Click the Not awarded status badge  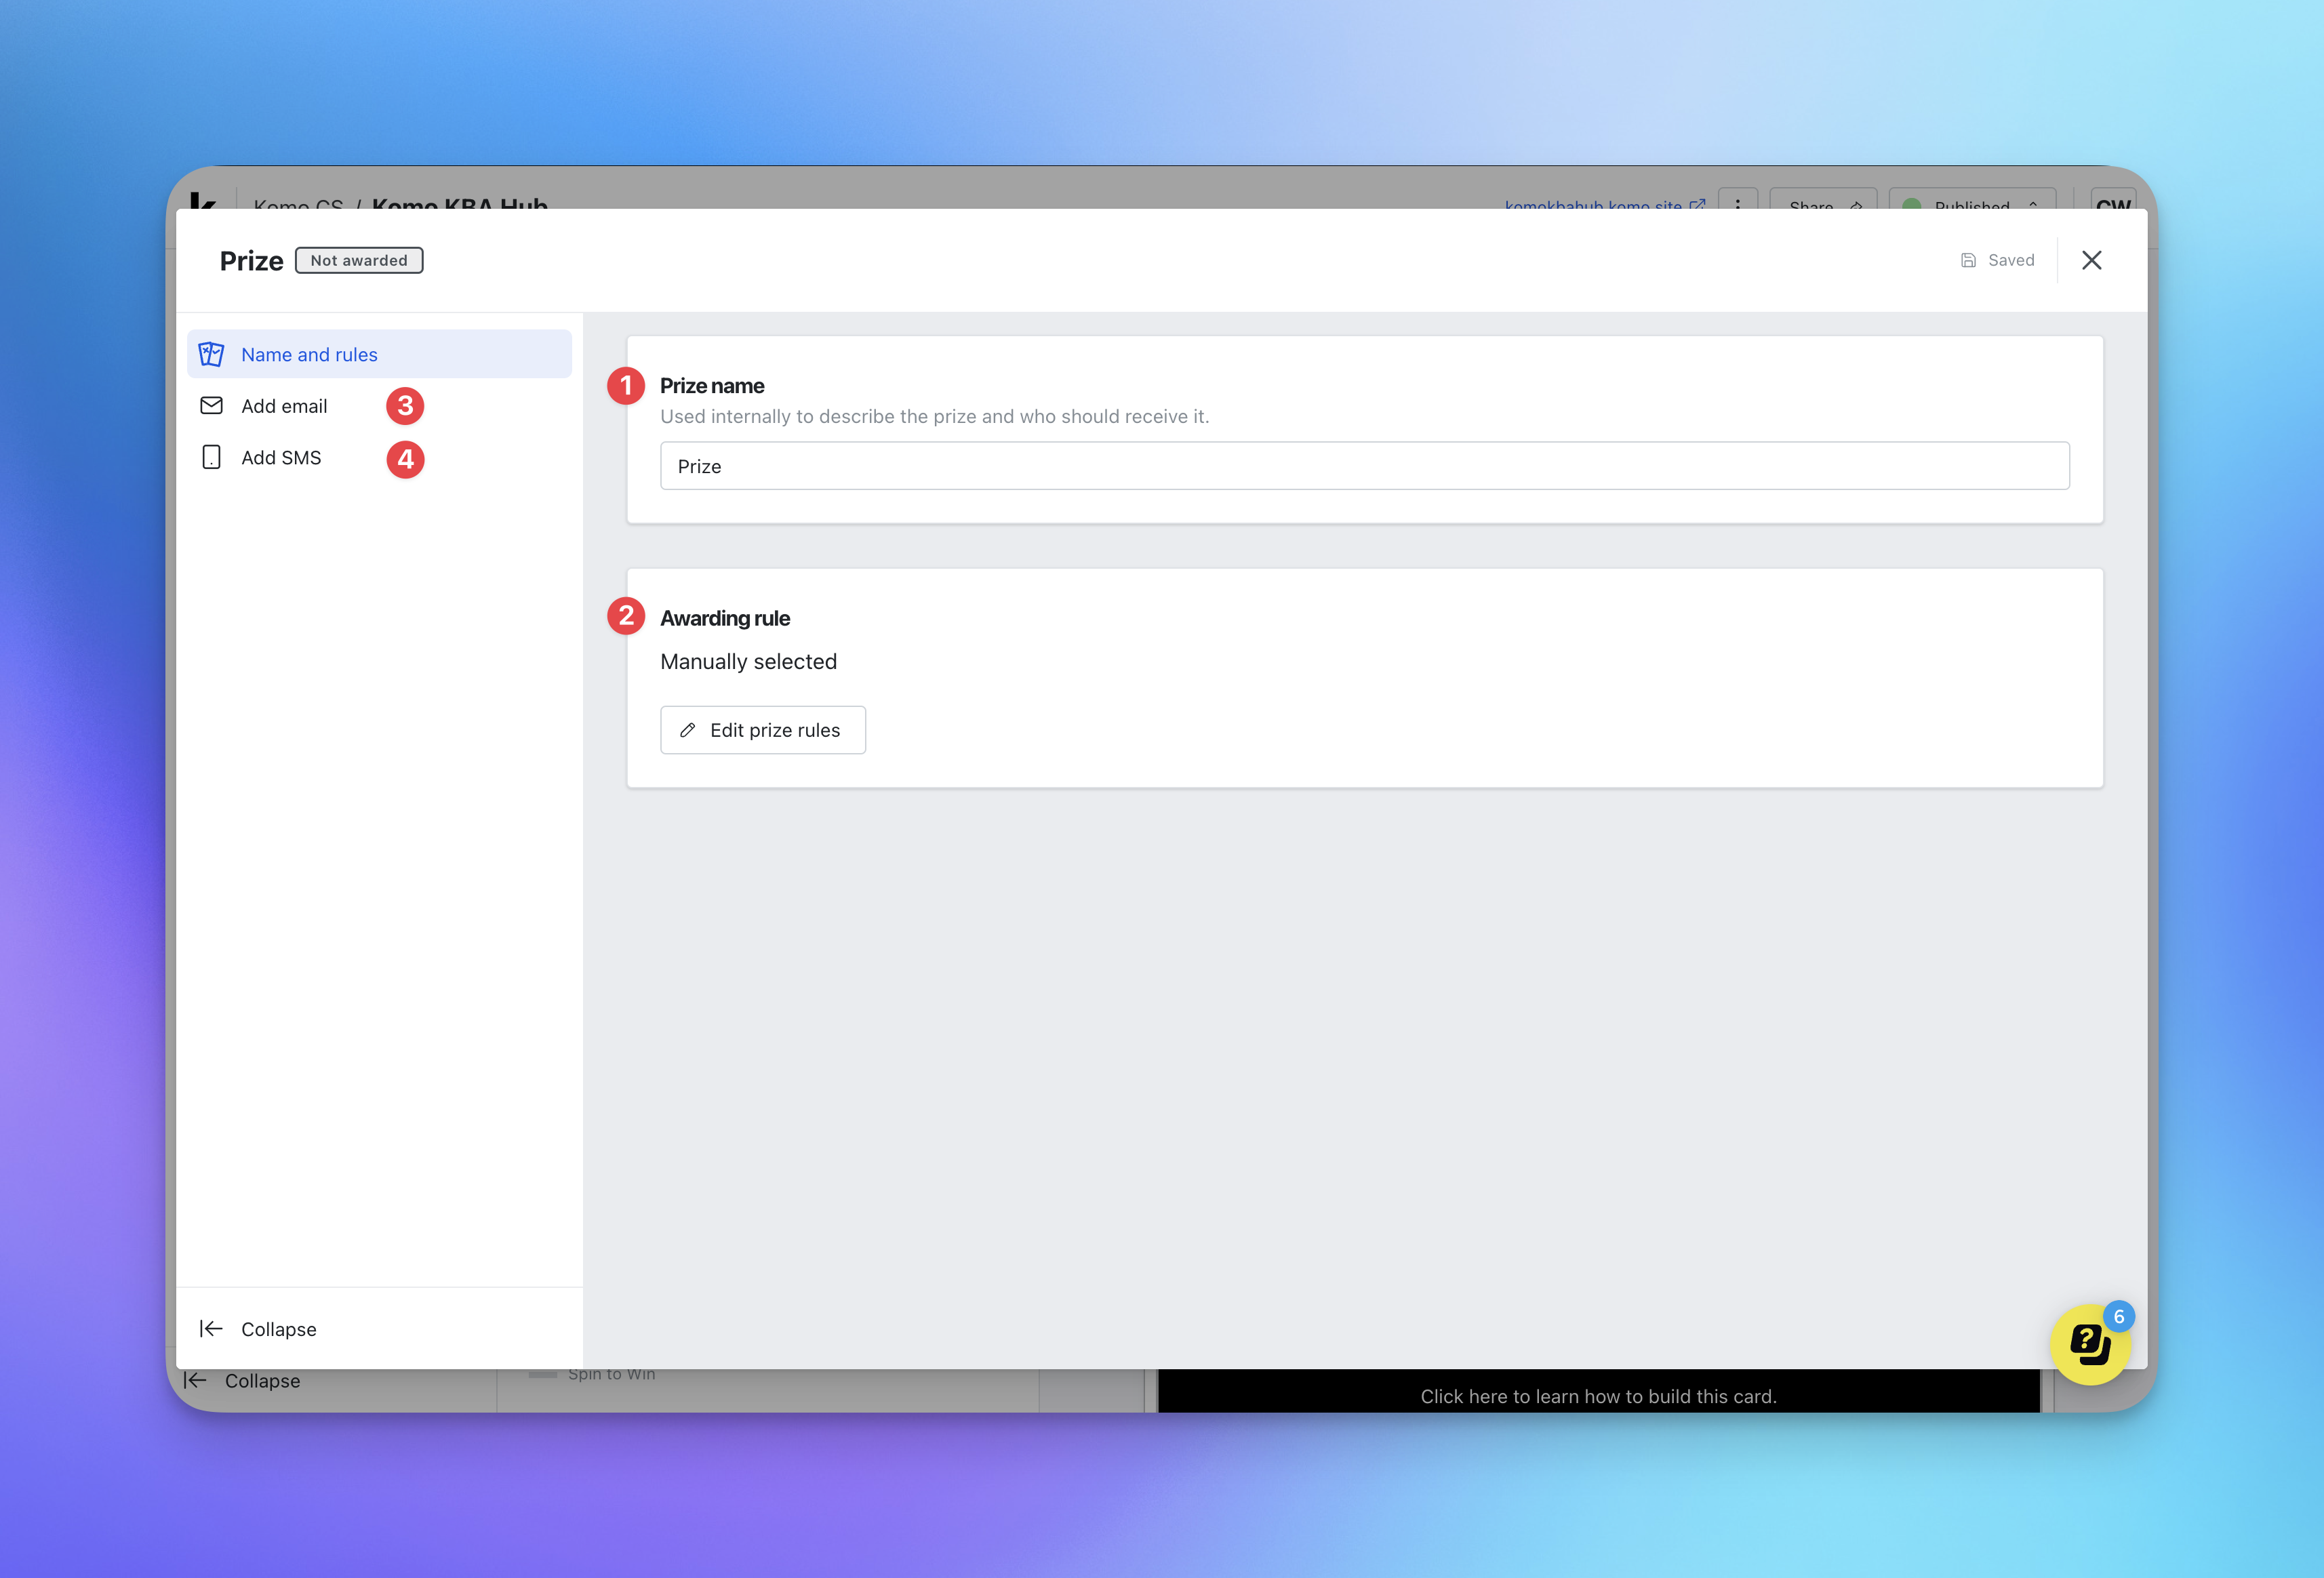click(x=359, y=260)
